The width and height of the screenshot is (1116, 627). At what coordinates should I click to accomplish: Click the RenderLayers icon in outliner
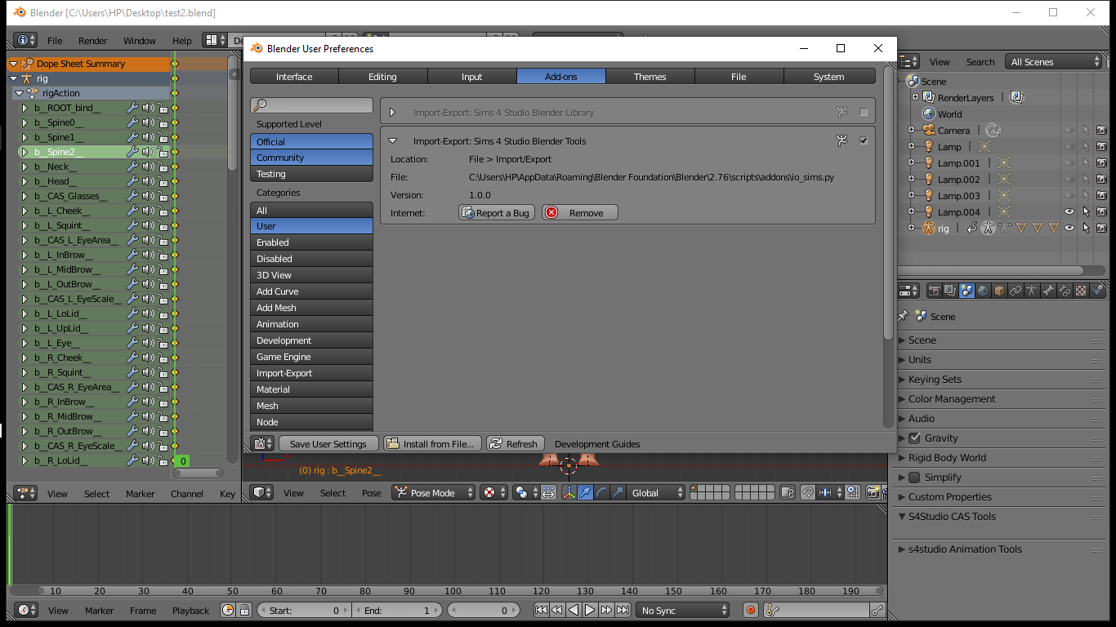click(929, 98)
